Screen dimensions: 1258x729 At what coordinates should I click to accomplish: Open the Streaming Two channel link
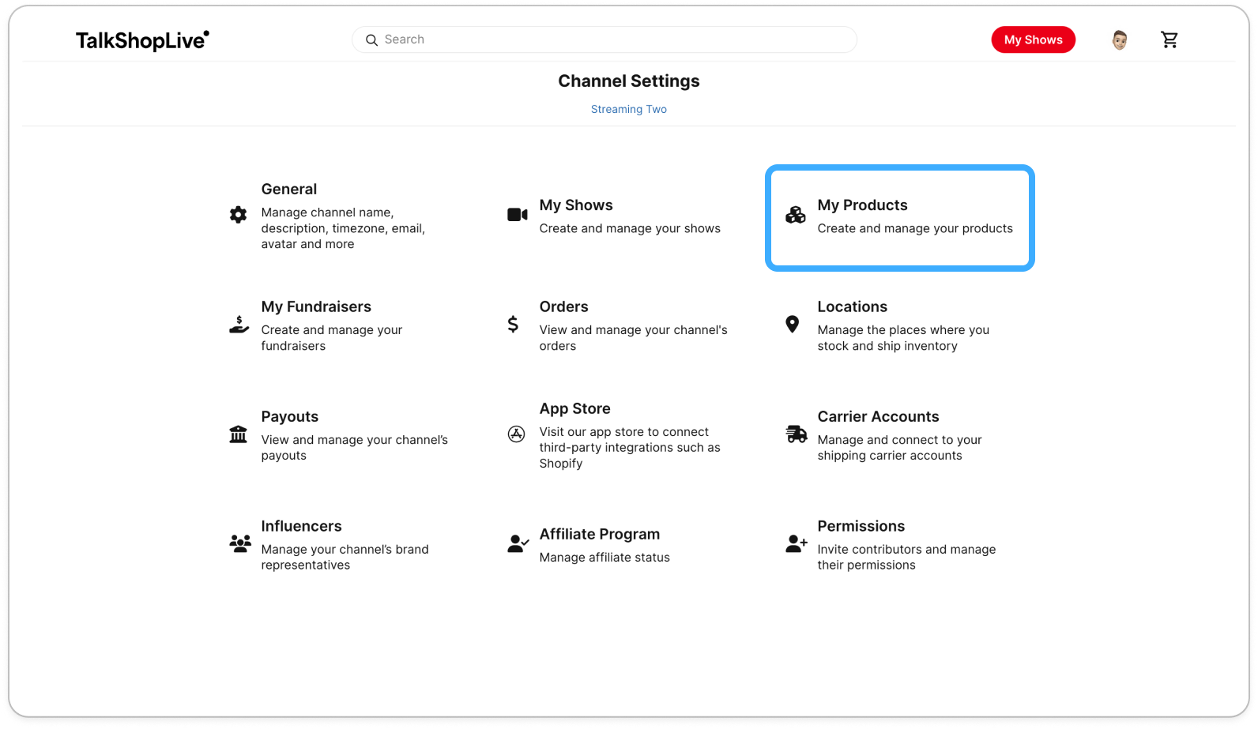(629, 109)
